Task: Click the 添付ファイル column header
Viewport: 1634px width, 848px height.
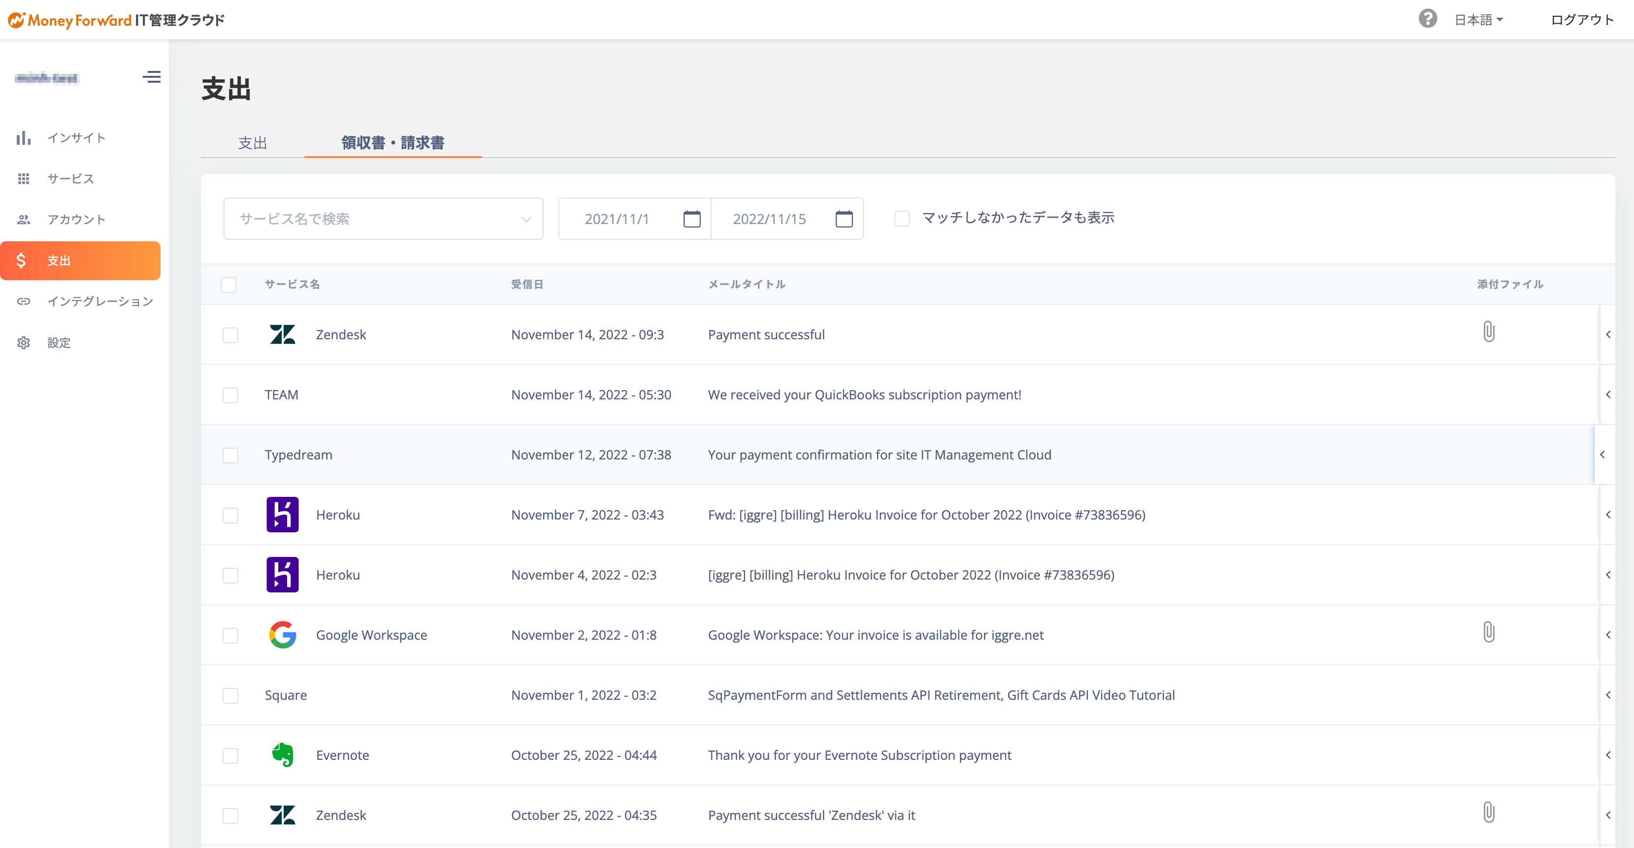Action: coord(1510,284)
